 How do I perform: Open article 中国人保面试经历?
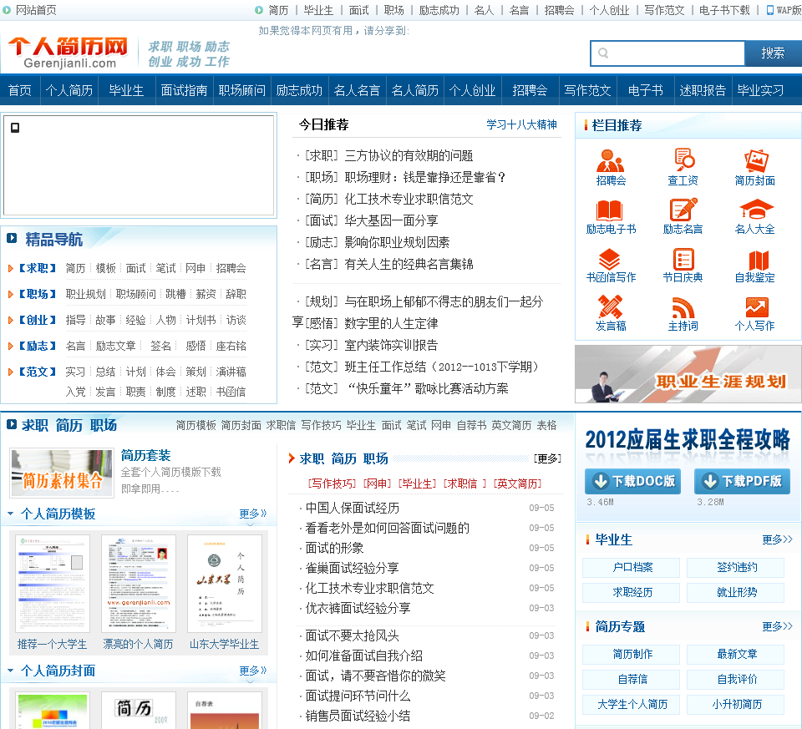pos(352,508)
